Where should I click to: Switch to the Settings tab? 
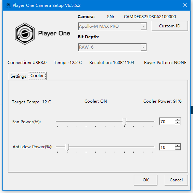point(18,76)
